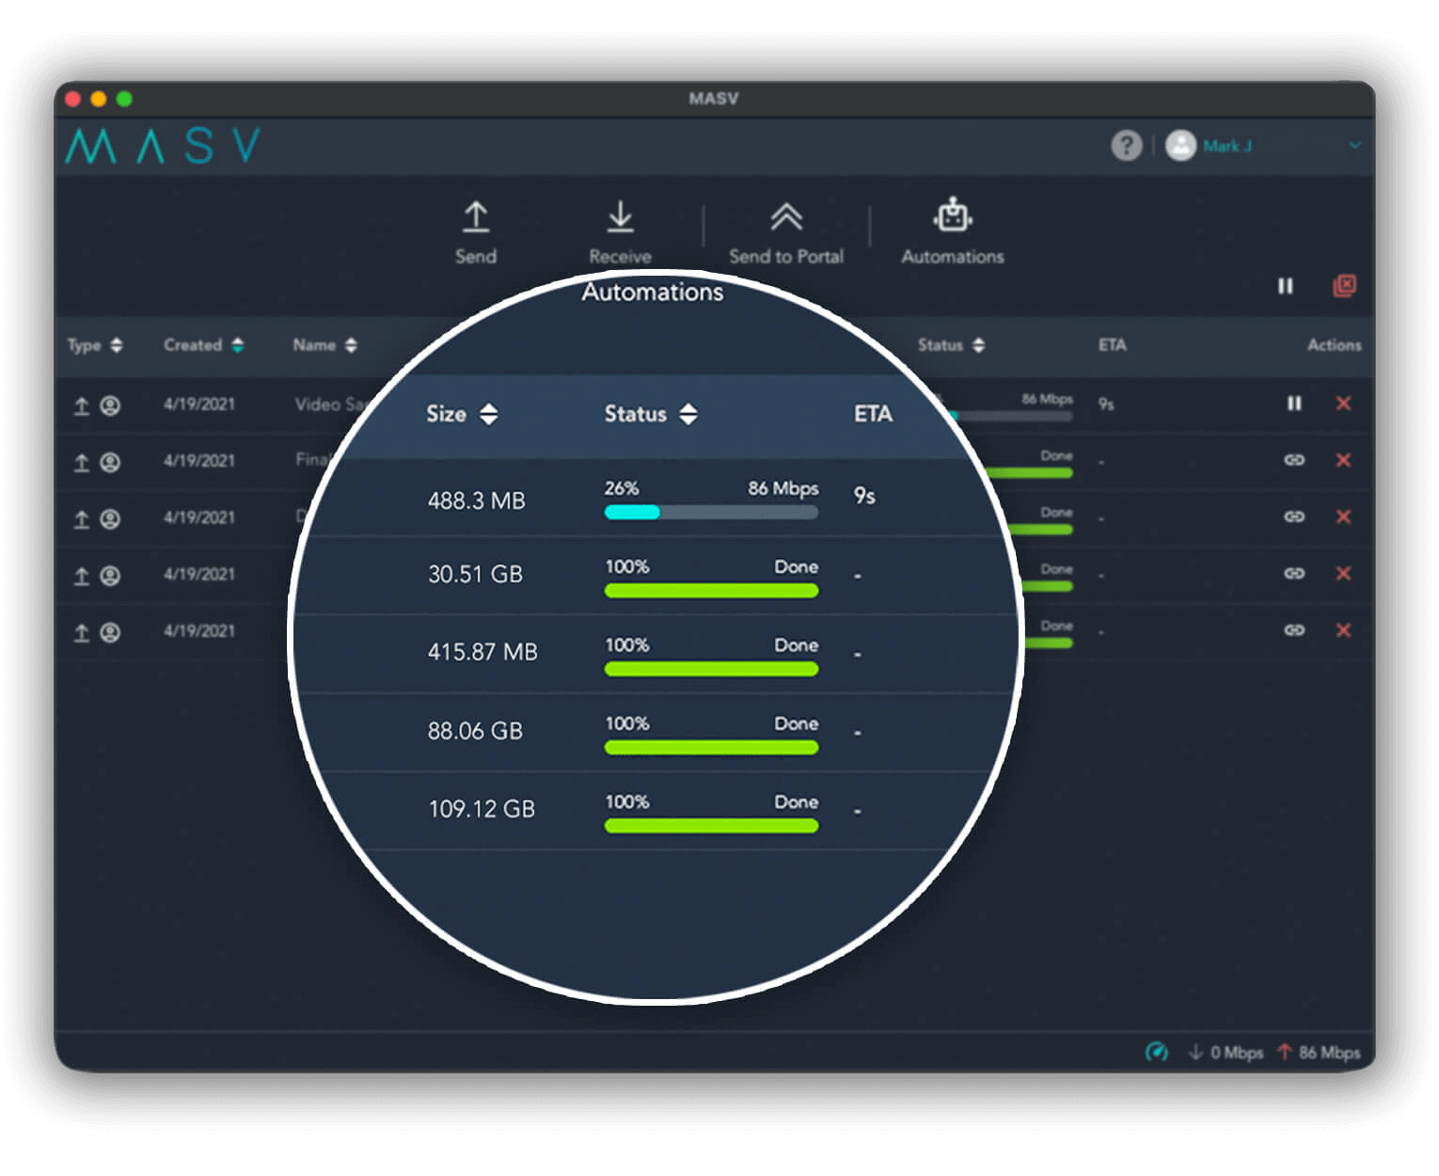Select the 30.51 GB transfer row
The image size is (1439, 1176).
475,575
